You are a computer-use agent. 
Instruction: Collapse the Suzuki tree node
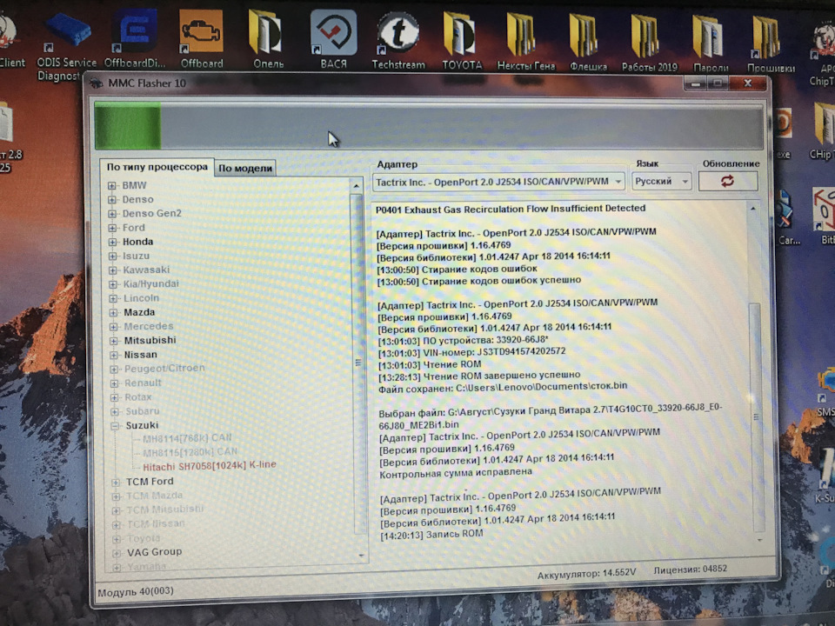pyautogui.click(x=115, y=426)
